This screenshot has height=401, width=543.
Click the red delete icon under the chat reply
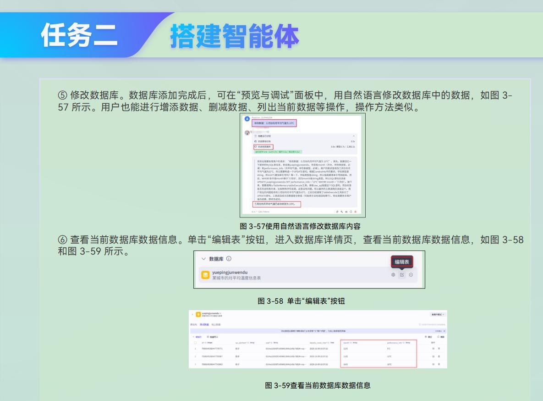(x=355, y=212)
